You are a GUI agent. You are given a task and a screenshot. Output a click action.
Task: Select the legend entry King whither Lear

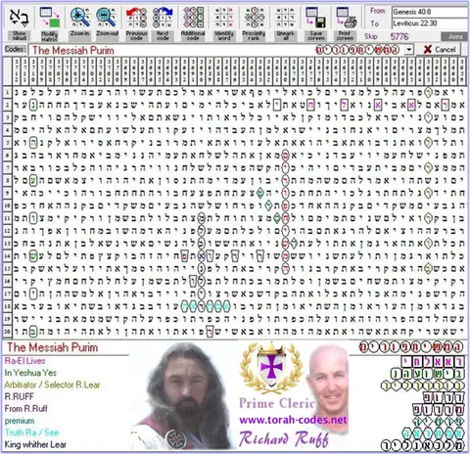[x=35, y=444]
